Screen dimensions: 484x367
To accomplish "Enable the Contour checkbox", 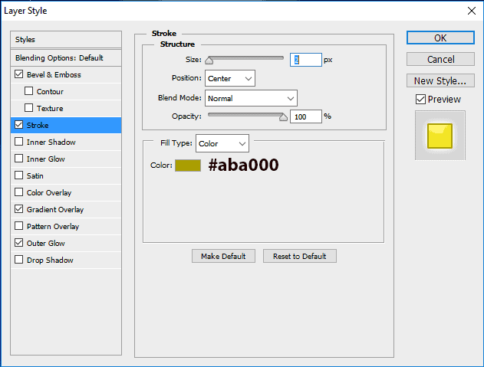I will coord(29,92).
